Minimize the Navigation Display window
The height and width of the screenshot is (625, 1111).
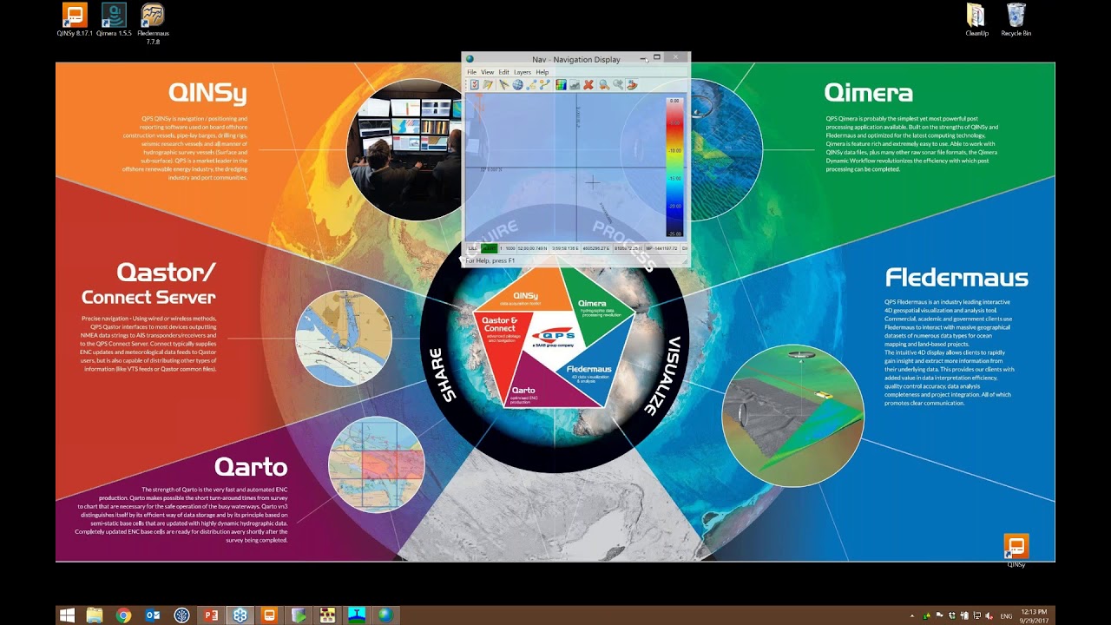point(643,59)
